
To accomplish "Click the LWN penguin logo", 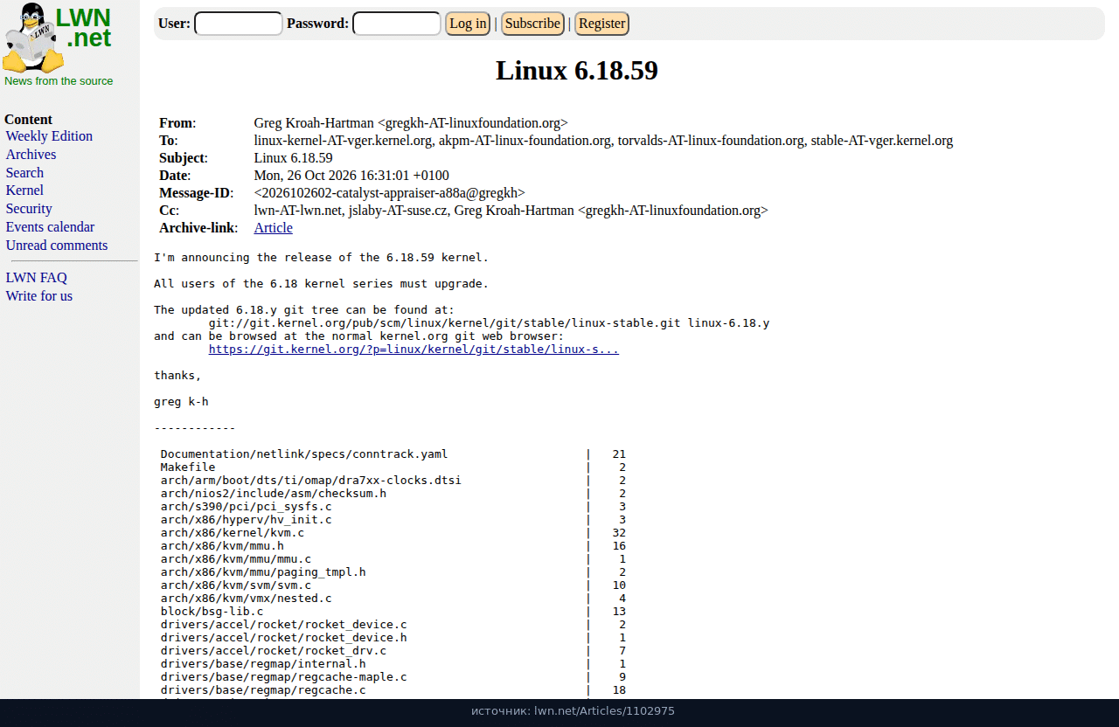I will pyautogui.click(x=32, y=38).
